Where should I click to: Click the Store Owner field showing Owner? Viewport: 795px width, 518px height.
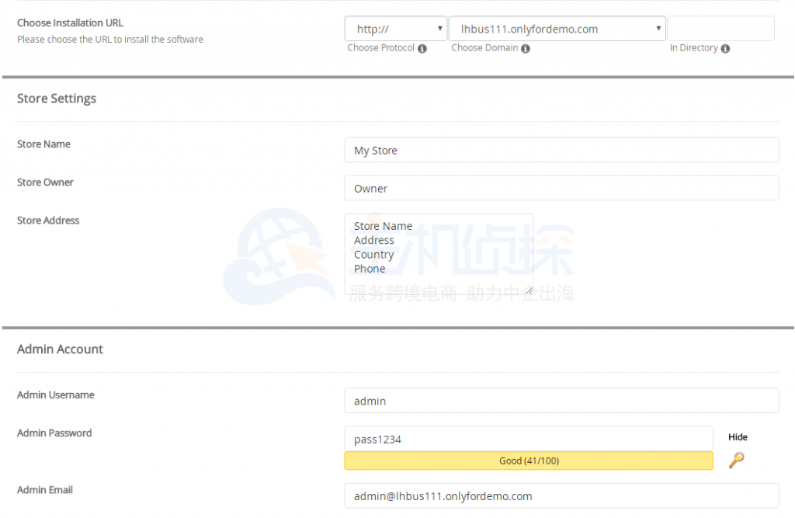point(561,187)
